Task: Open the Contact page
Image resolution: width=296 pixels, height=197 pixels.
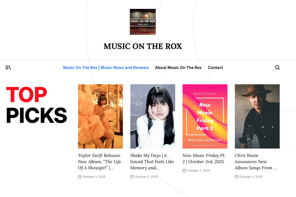Action: tap(215, 68)
